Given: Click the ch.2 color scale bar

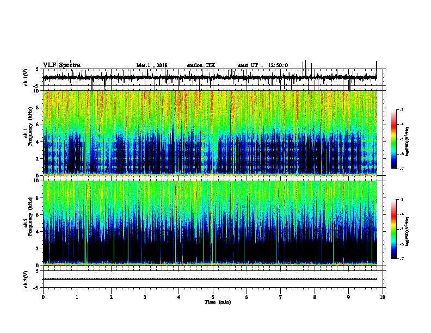Looking at the screenshot, I should [x=393, y=229].
